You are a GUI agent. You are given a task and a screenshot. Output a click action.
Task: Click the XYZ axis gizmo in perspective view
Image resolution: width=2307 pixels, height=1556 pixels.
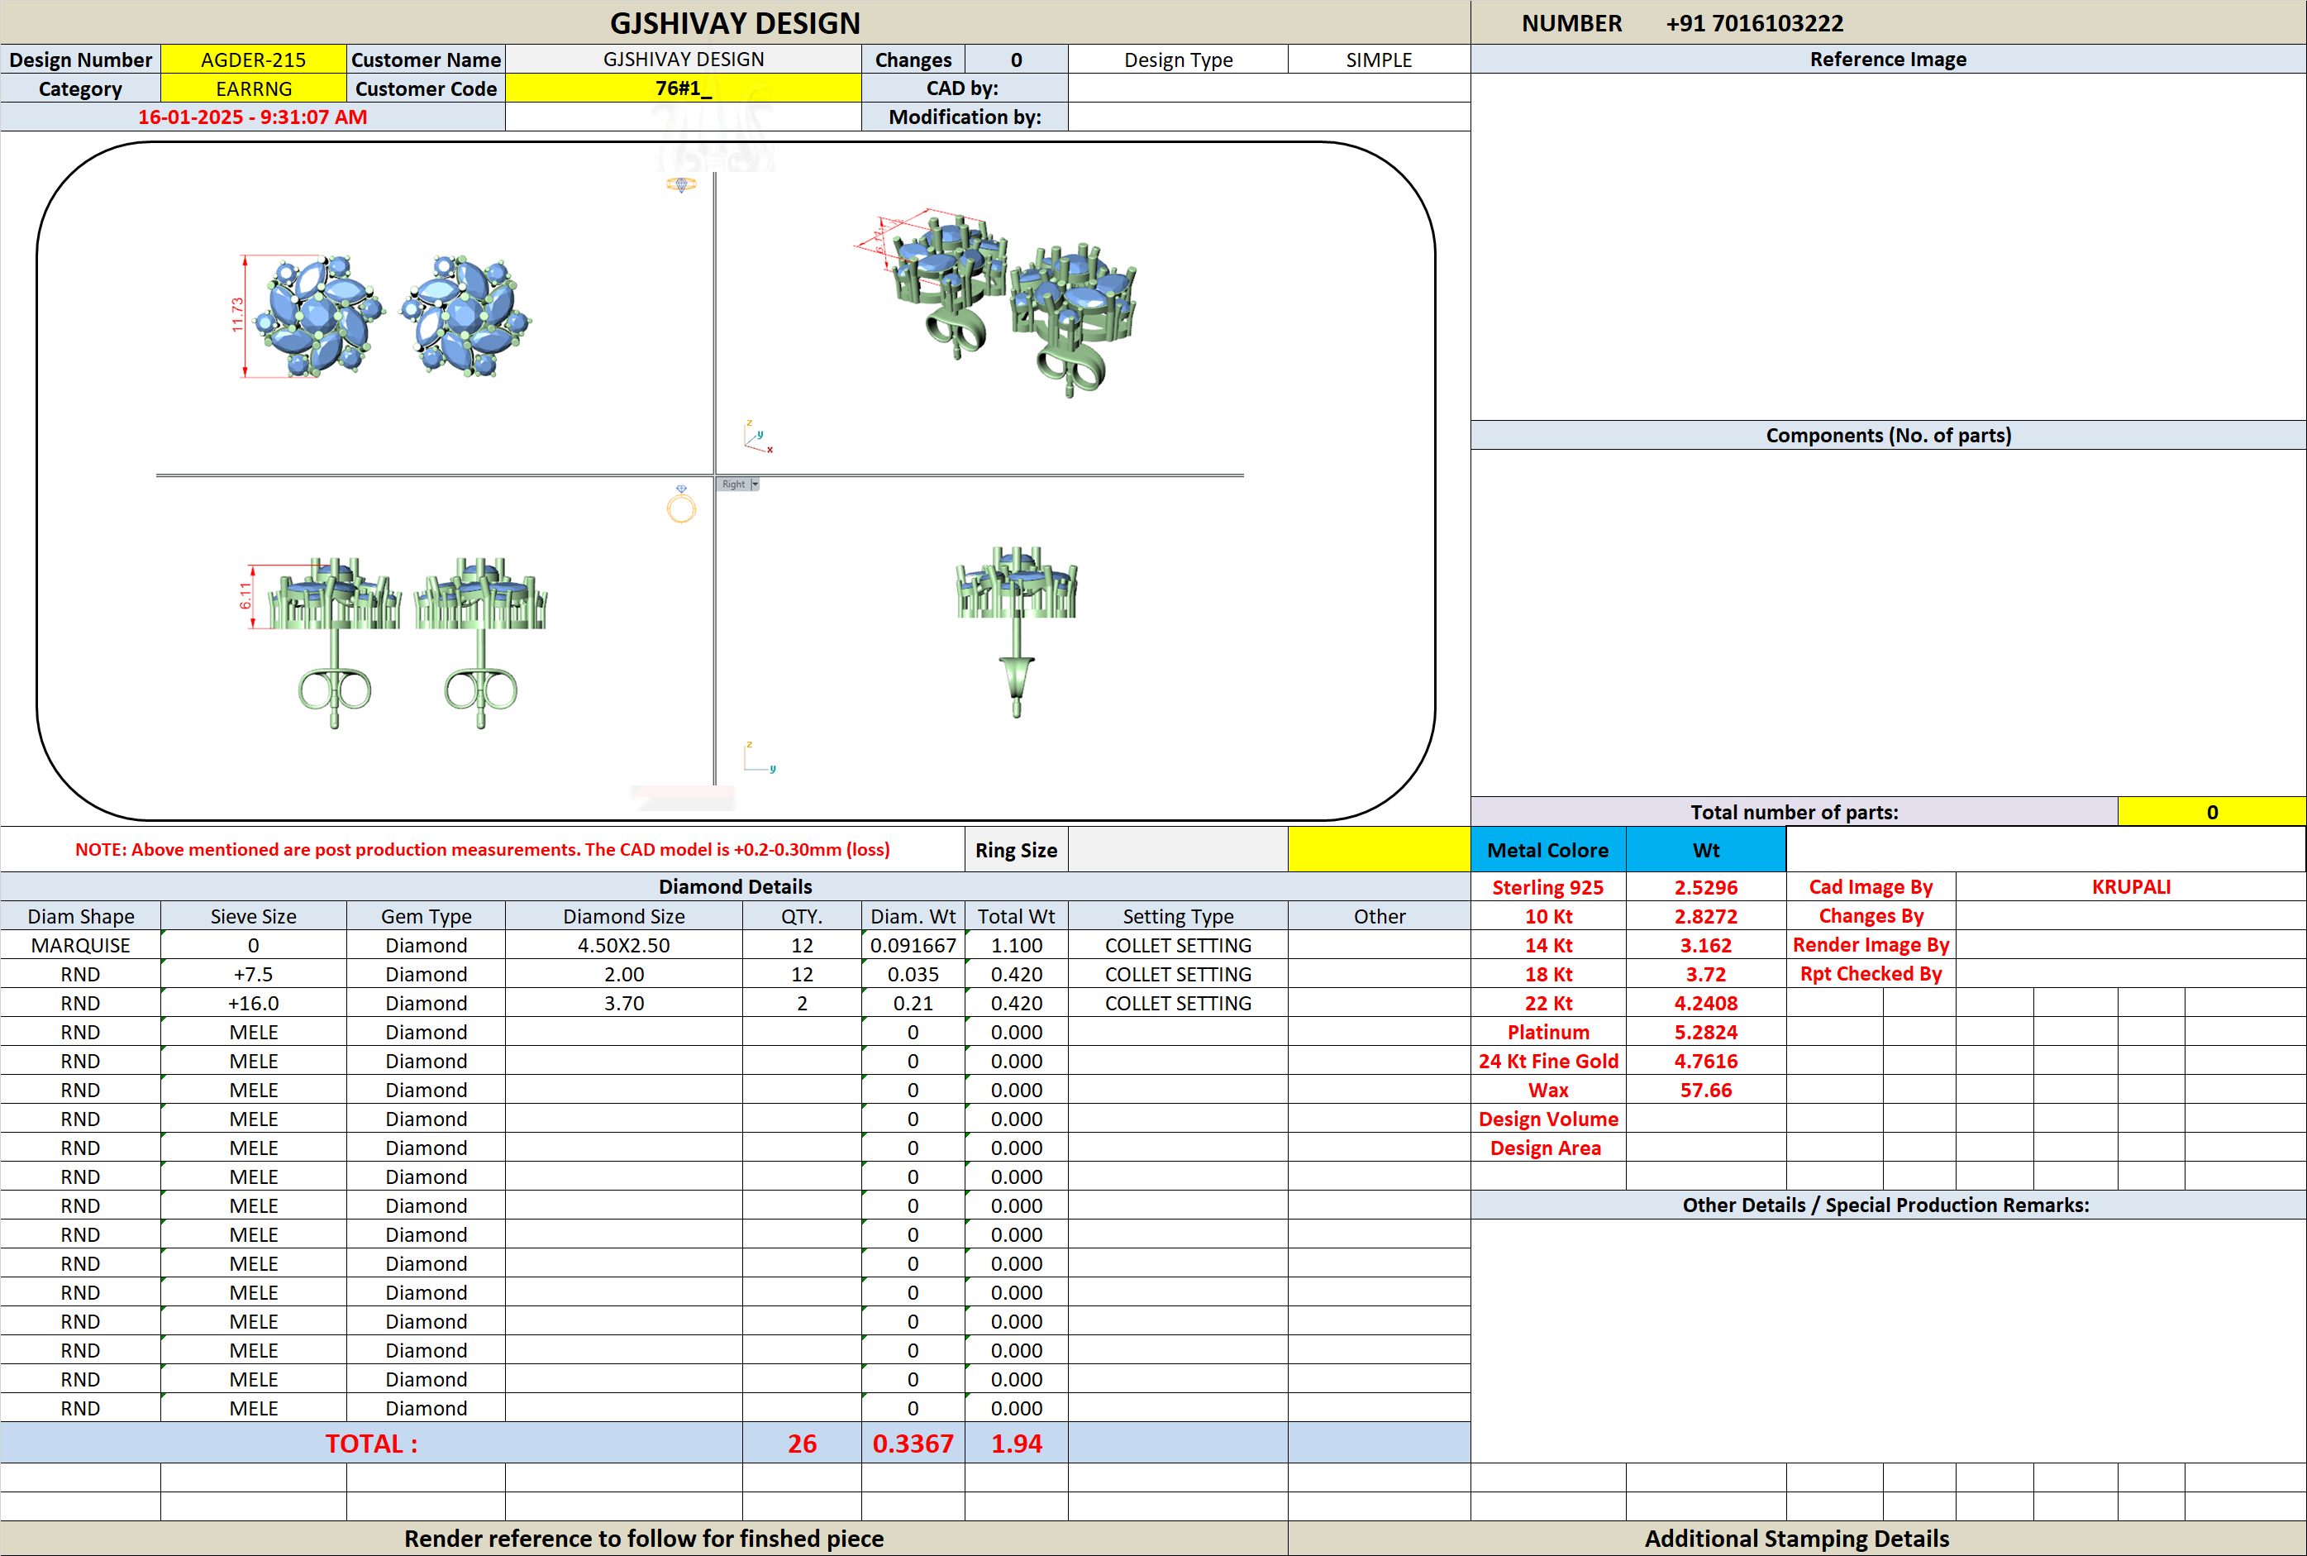[758, 437]
